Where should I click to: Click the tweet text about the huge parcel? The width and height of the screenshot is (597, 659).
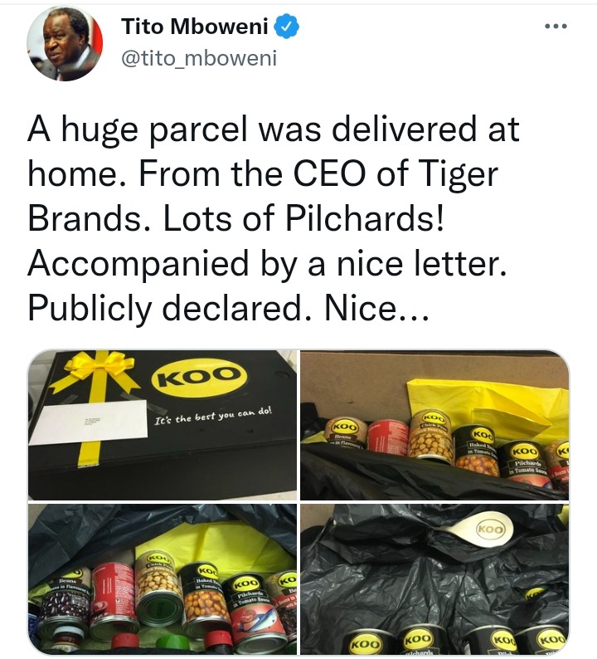(x=273, y=218)
